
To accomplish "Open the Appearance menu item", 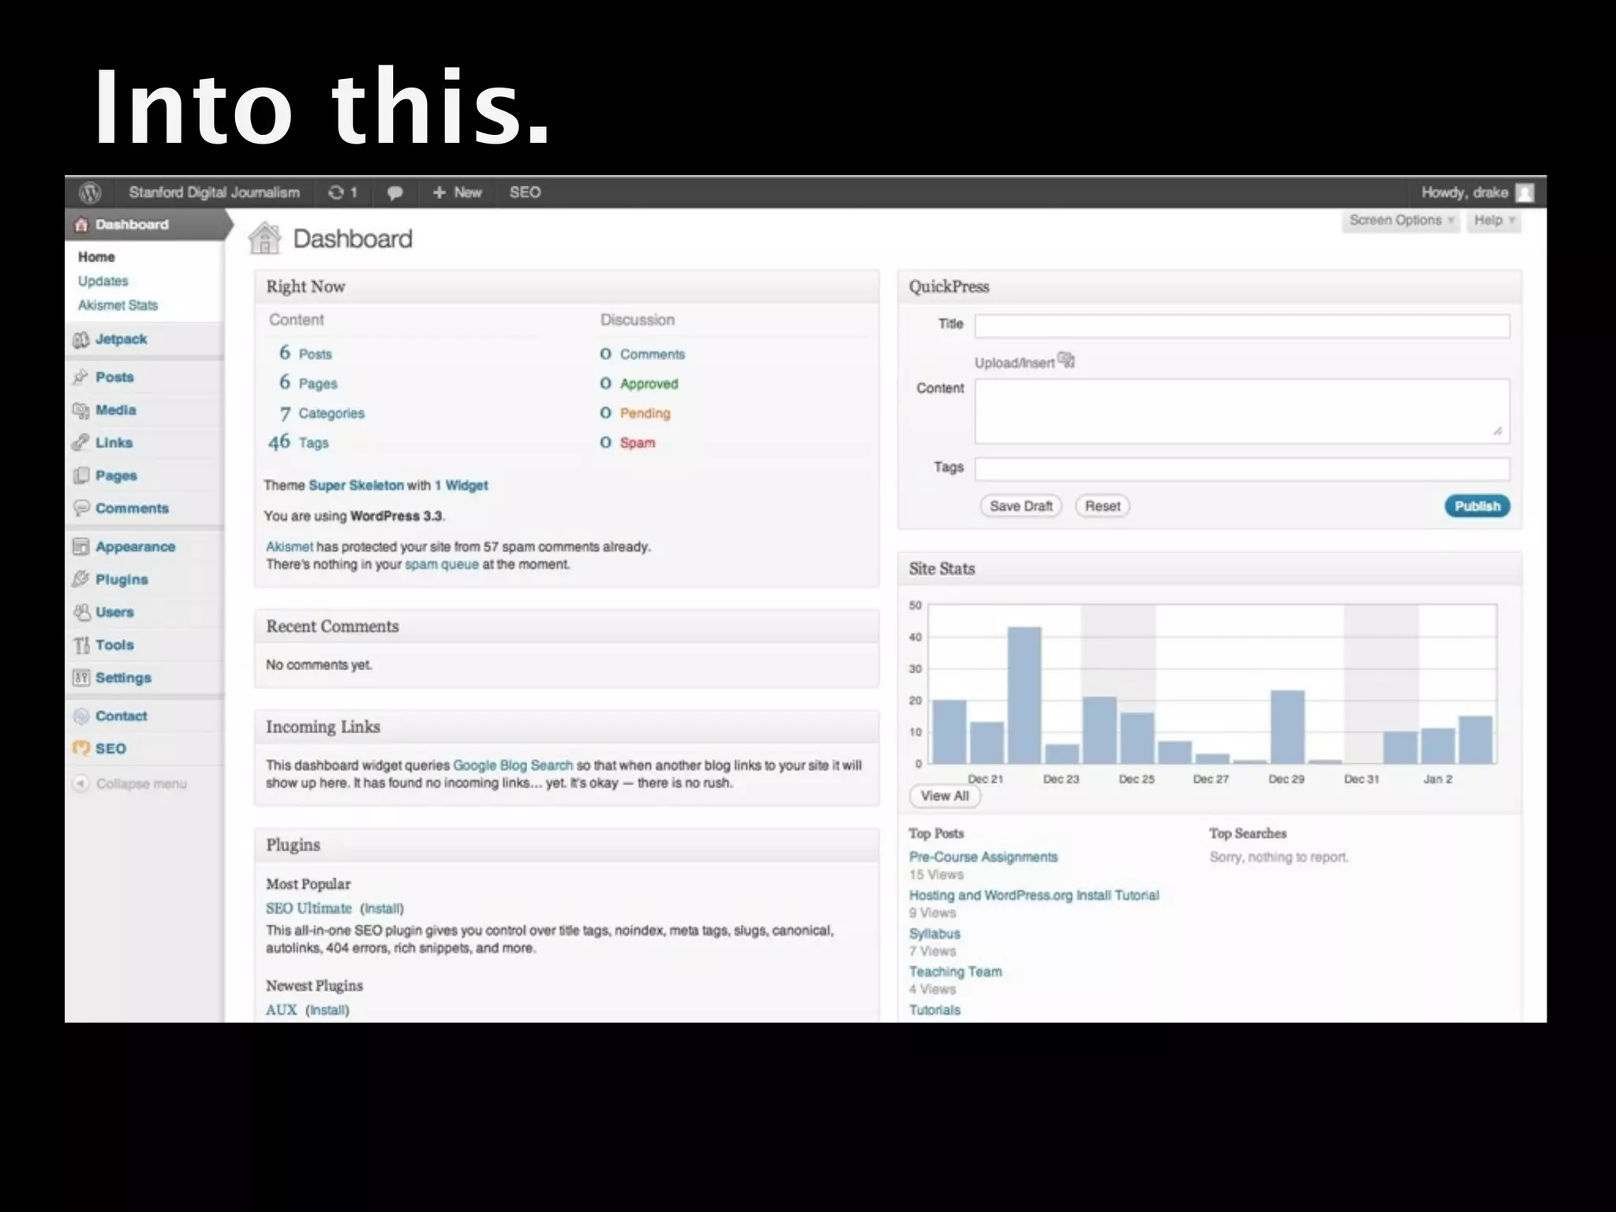I will coord(135,547).
